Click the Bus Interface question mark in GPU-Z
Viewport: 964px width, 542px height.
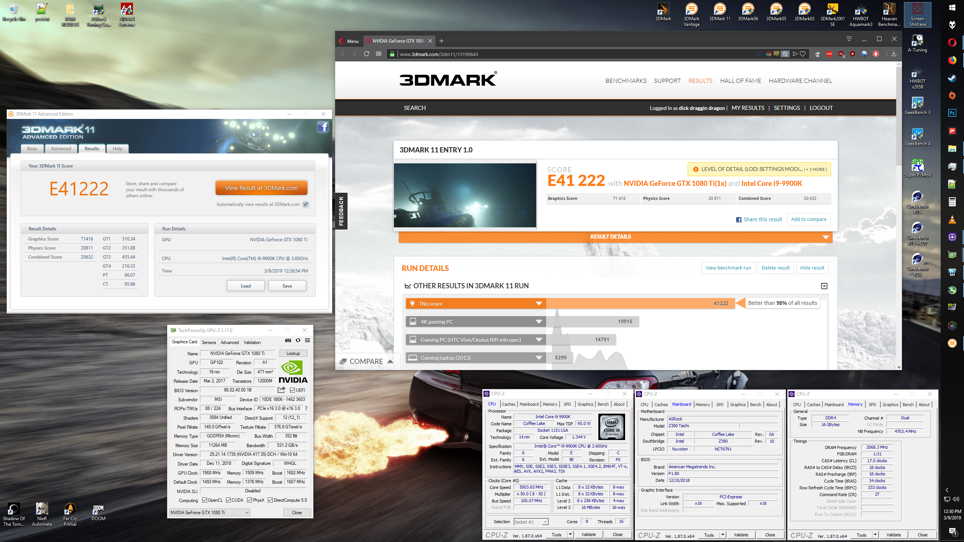point(306,408)
